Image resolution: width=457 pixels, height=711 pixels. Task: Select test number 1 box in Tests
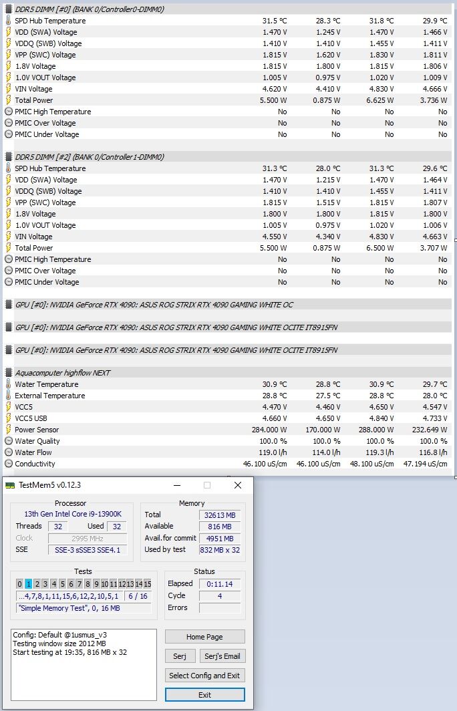28,584
